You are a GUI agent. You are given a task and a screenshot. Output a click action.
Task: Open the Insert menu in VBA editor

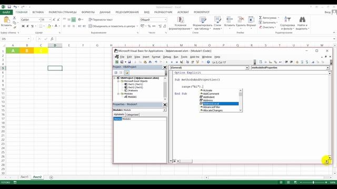[146, 57]
